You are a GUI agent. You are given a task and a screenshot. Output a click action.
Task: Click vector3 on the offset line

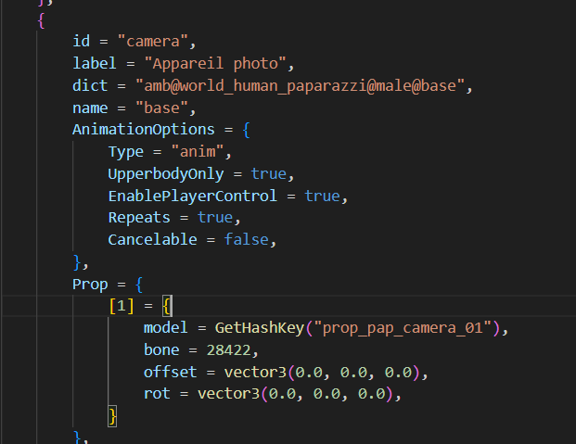[254, 373]
